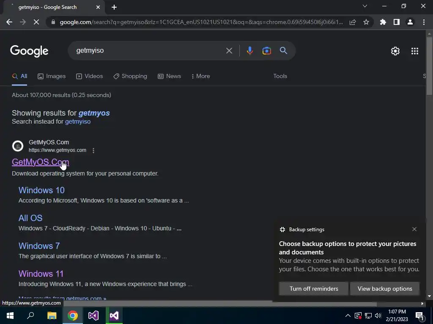Switch to Shopping results tab
The width and height of the screenshot is (433, 324).
130,76
